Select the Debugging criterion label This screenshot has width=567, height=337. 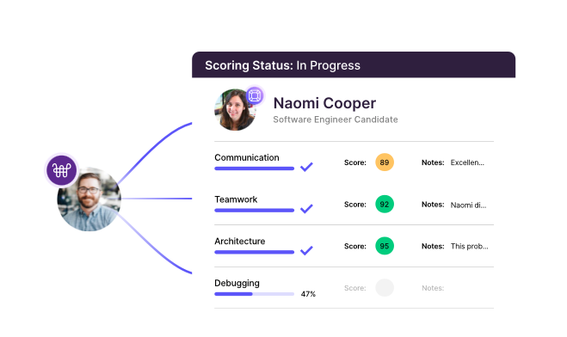pyautogui.click(x=237, y=283)
